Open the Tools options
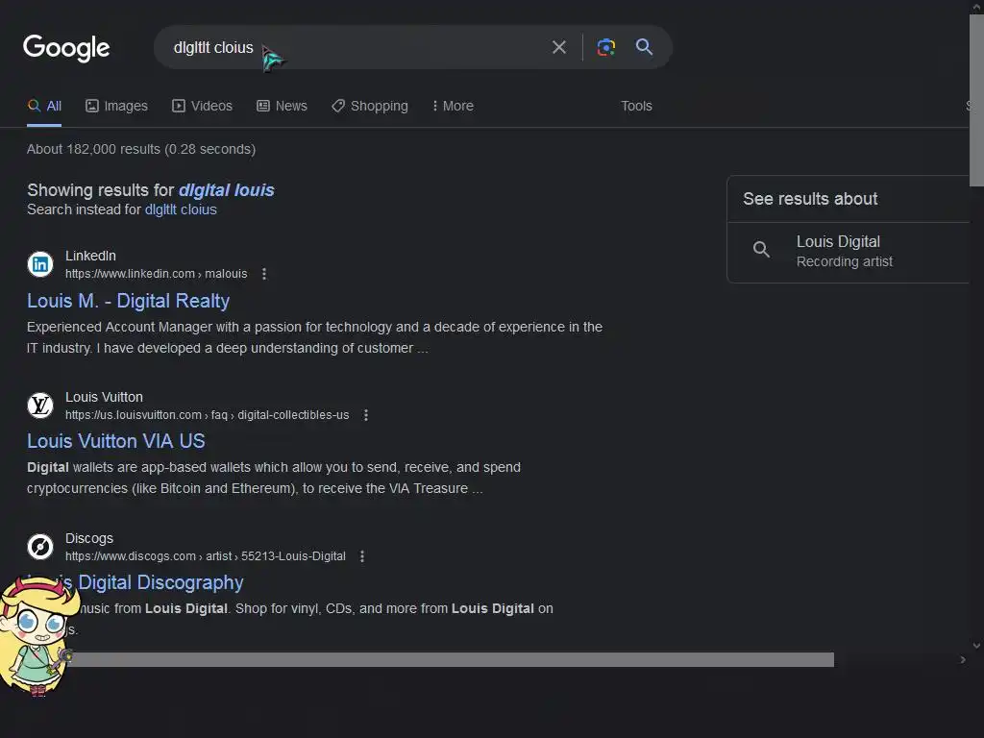The image size is (984, 738). click(x=636, y=106)
